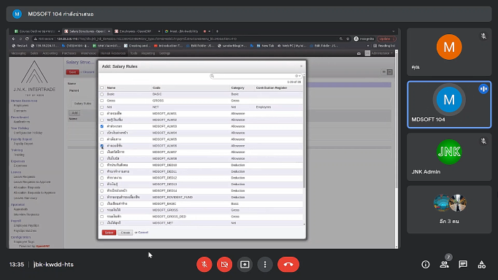Toggle the select-all checkbox in the table header
The height and width of the screenshot is (280, 498).
[102, 87]
